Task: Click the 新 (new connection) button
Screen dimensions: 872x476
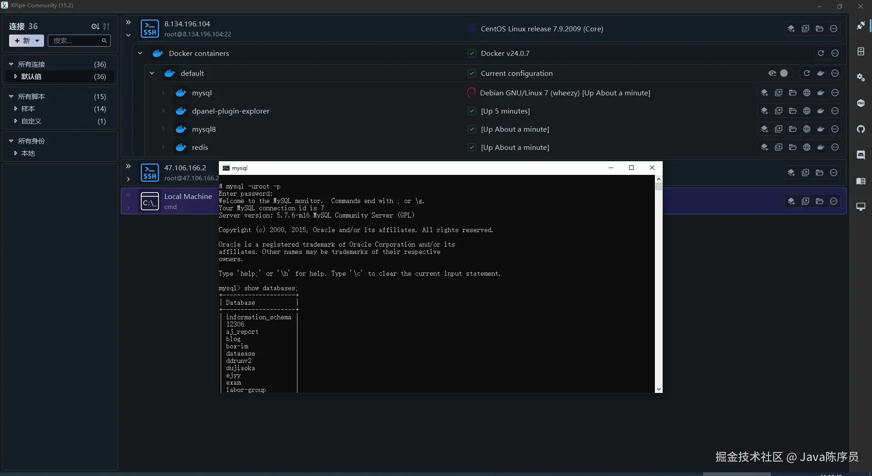Action: (26, 41)
